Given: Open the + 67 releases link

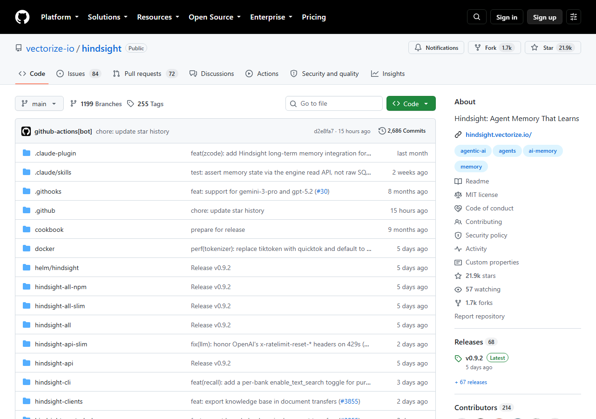Looking at the screenshot, I should 471,382.
